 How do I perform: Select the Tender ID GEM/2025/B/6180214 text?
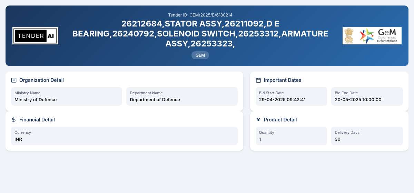click(x=200, y=15)
